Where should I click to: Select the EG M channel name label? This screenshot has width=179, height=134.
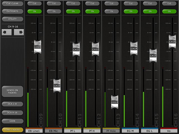[131, 131]
